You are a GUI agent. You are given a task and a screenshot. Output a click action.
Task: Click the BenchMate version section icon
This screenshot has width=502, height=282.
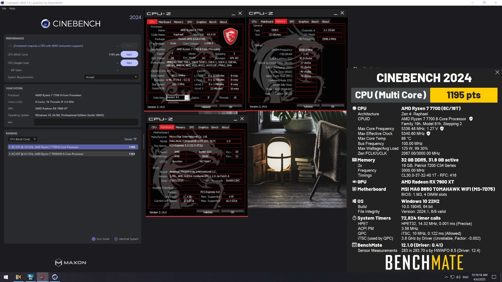point(354,245)
